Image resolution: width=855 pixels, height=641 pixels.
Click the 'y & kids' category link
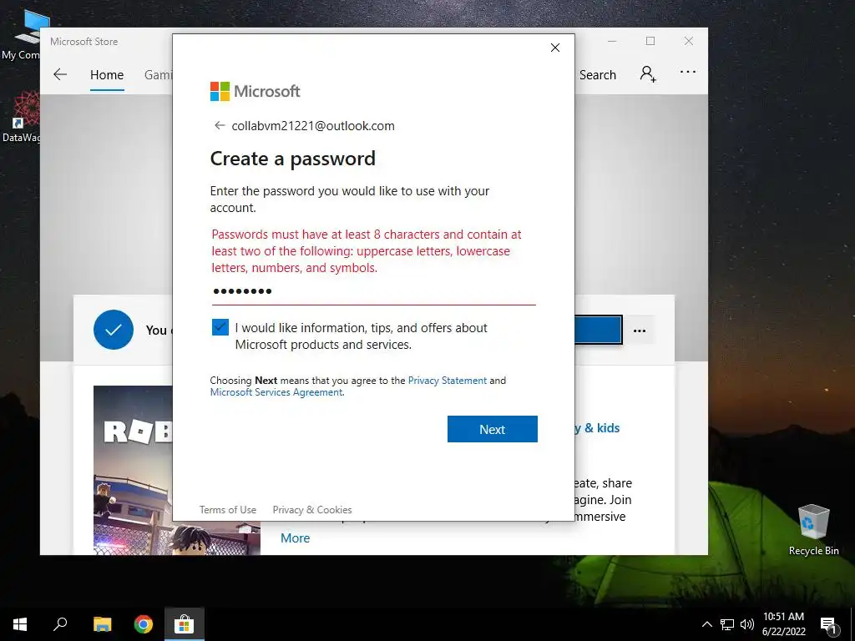(x=597, y=428)
